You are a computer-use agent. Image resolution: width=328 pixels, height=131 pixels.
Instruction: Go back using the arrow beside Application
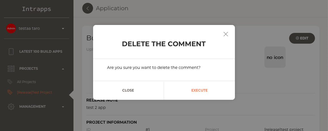(88, 8)
